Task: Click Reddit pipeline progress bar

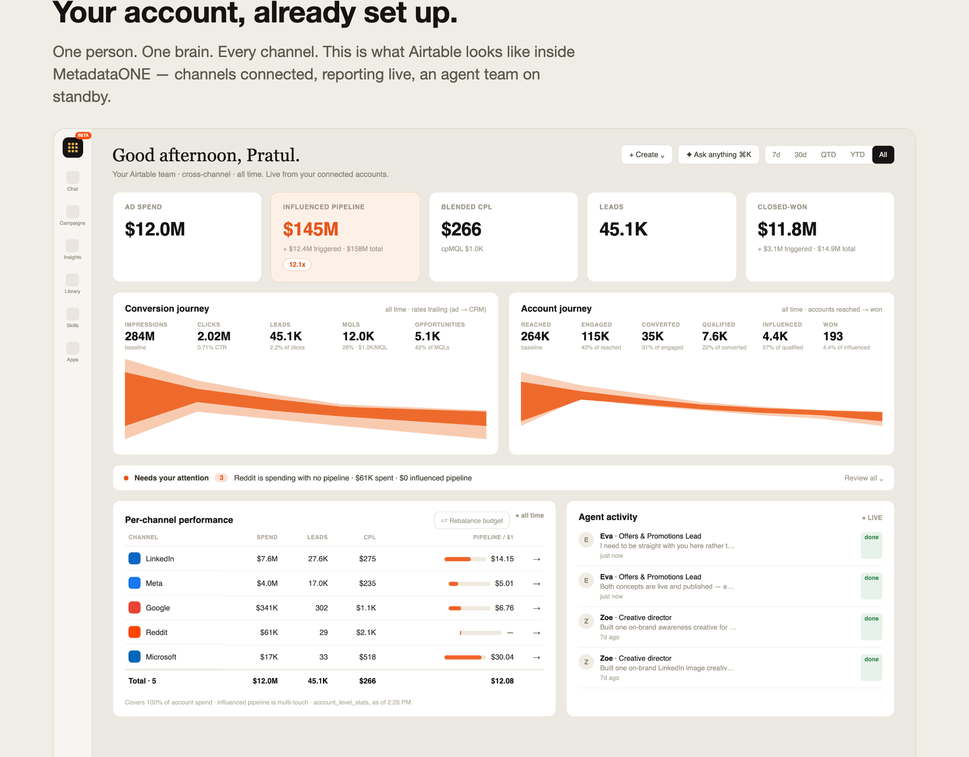Action: click(x=480, y=633)
